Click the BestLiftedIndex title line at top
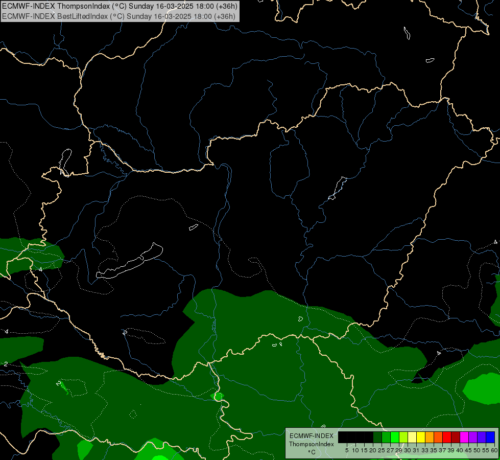This screenshot has height=460, width=500. click(x=118, y=16)
